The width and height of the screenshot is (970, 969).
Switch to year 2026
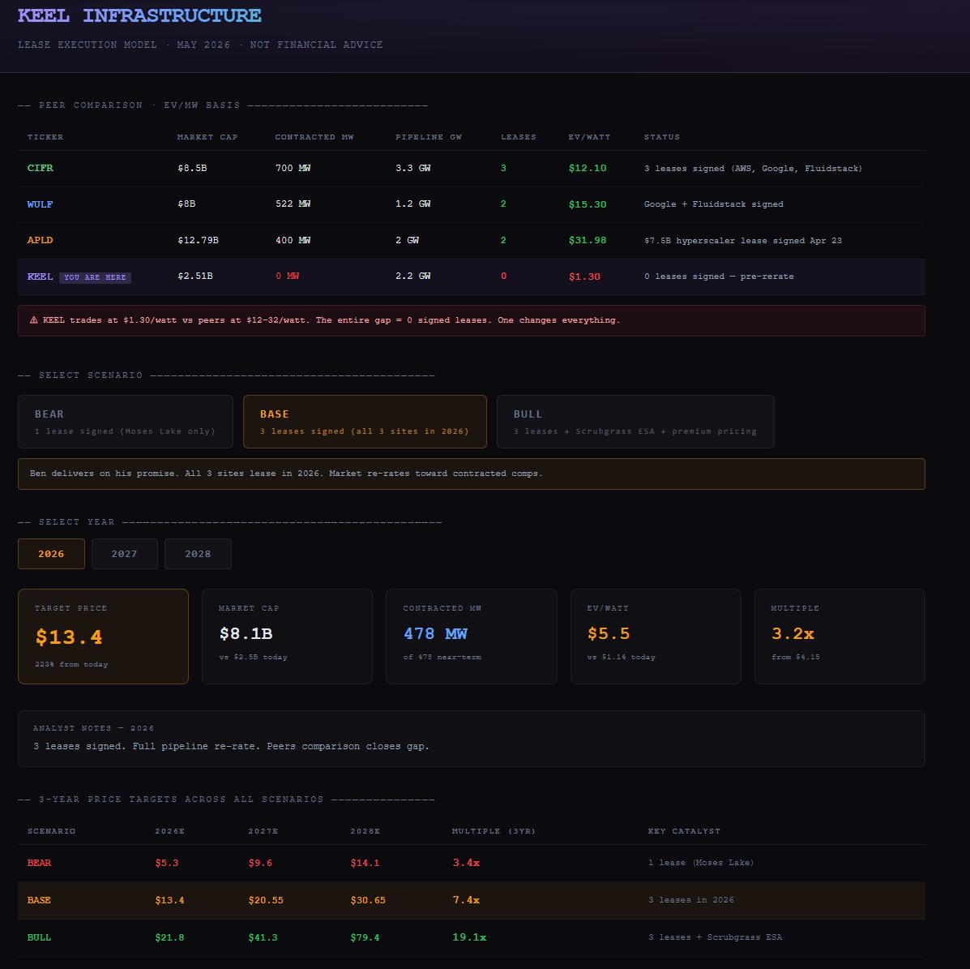click(x=51, y=554)
